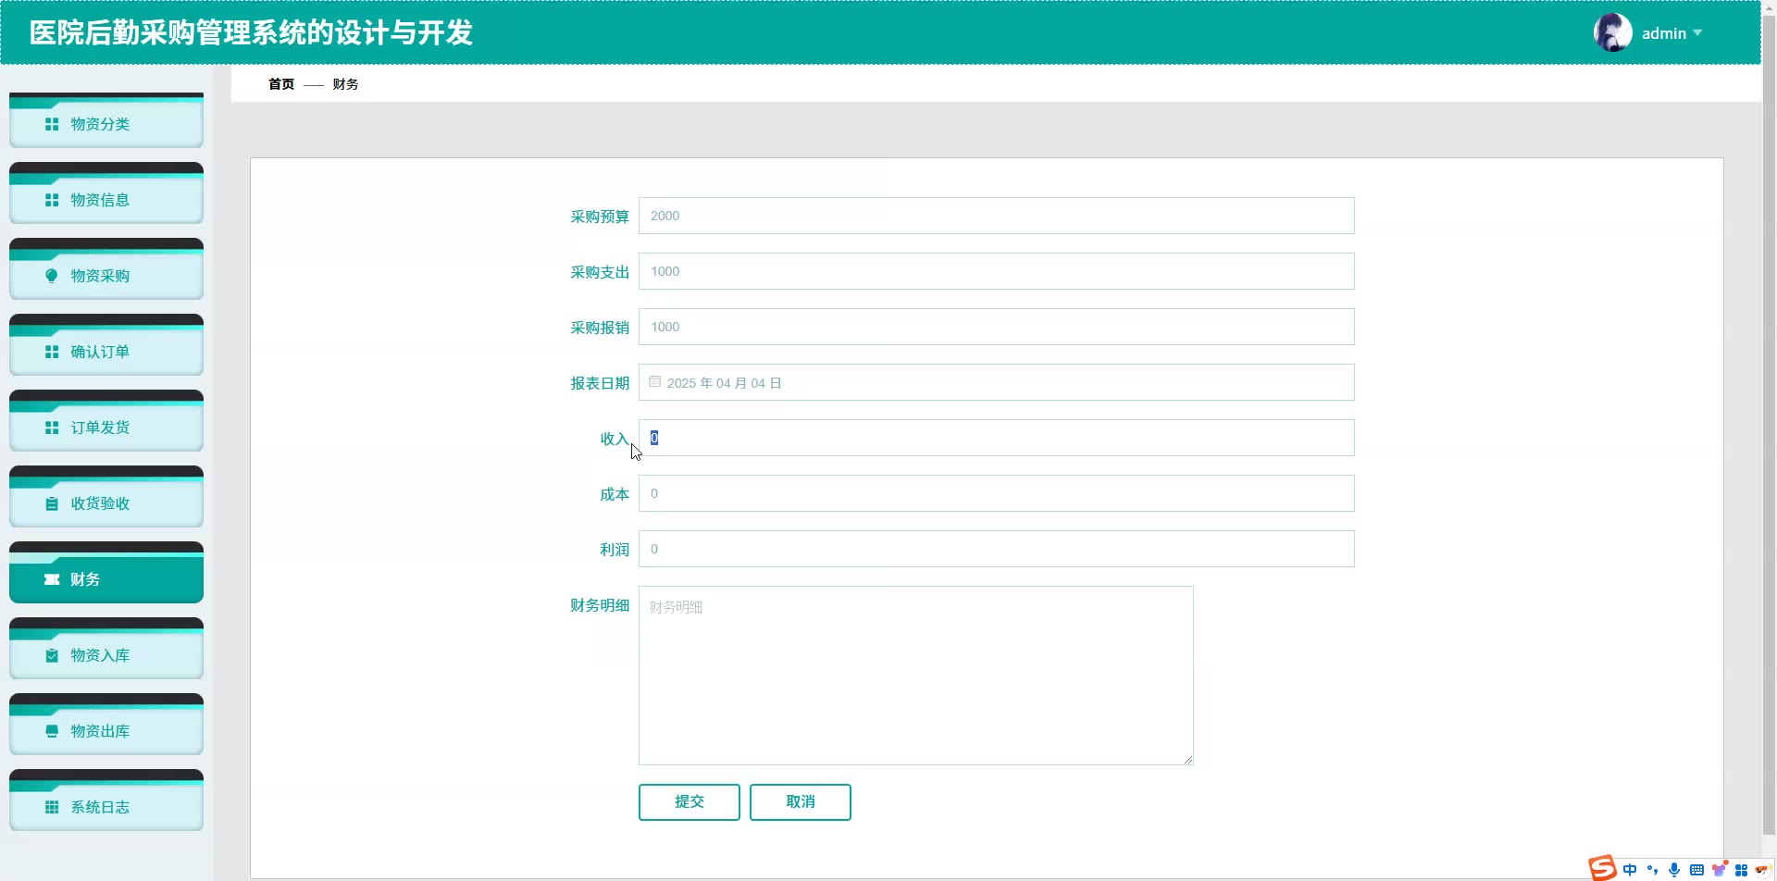Focus the 采购支出 input field
1777x881 pixels.
997,271
